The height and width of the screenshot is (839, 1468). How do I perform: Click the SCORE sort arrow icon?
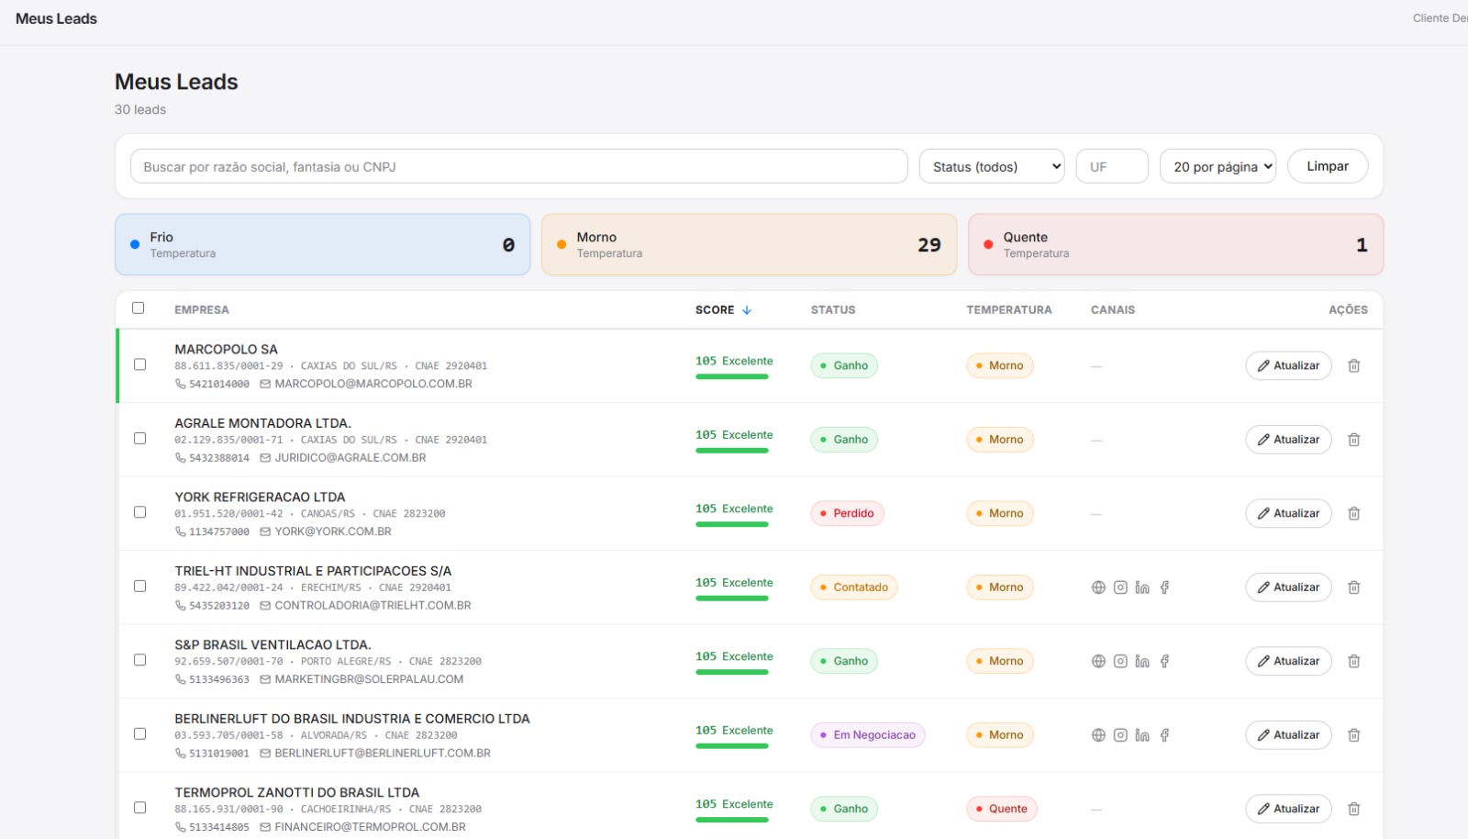click(x=747, y=310)
